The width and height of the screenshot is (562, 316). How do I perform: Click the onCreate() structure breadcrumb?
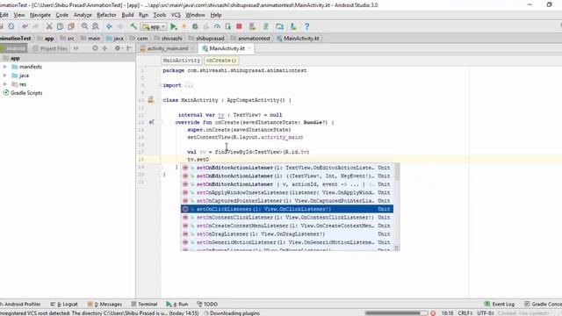(221, 61)
